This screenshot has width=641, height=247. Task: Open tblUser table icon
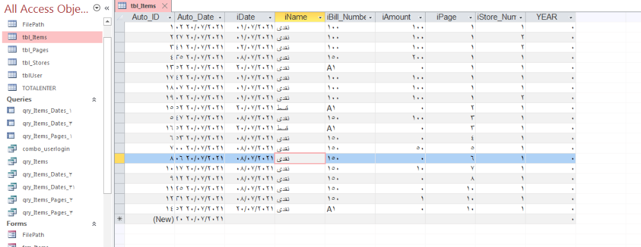[x=12, y=75]
